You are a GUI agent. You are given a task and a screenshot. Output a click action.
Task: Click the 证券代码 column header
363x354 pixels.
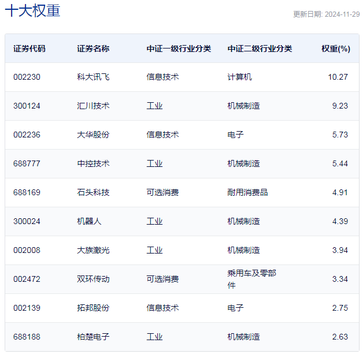[x=29, y=49]
